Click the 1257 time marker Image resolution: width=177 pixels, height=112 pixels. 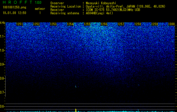click(x=121, y=24)
